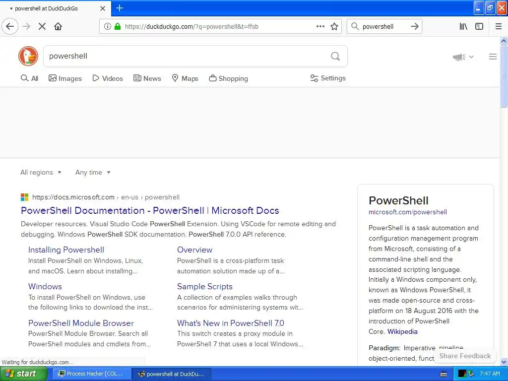This screenshot has height=381, width=508.
Task: Click black terminal system tray icon
Action: pos(462,374)
